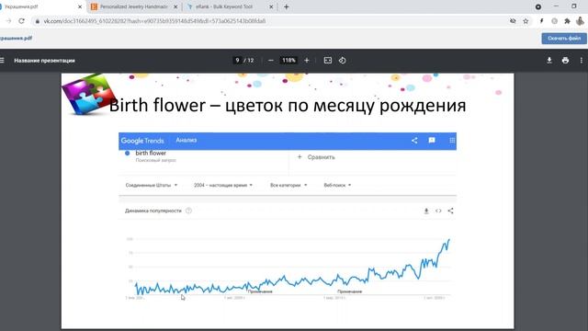
Task: Click the blue dot next to birth flower
Action: (x=128, y=154)
